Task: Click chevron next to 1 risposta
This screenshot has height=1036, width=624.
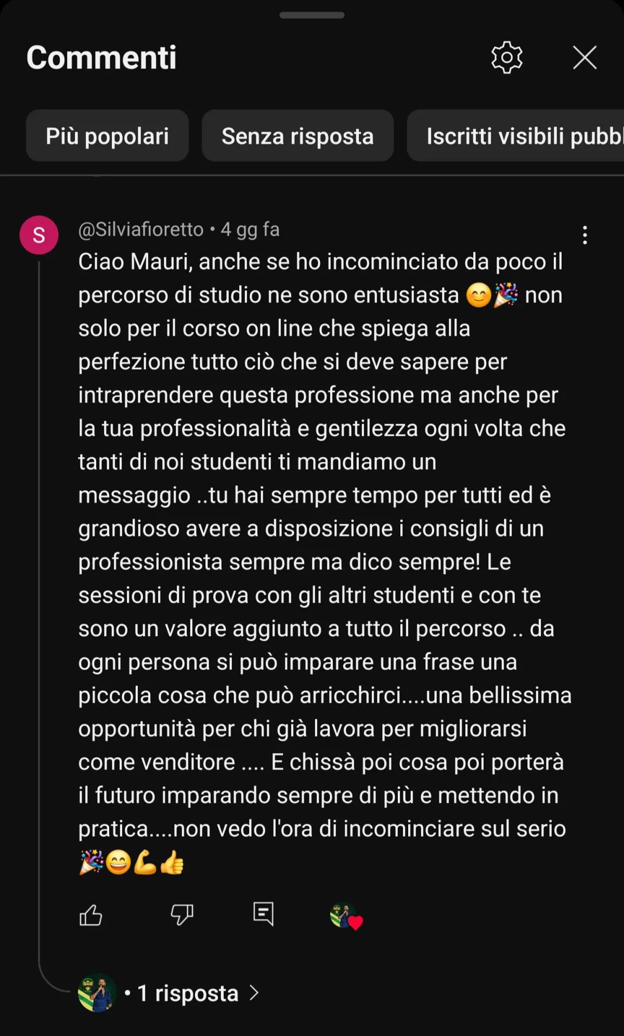Action: pos(254,993)
